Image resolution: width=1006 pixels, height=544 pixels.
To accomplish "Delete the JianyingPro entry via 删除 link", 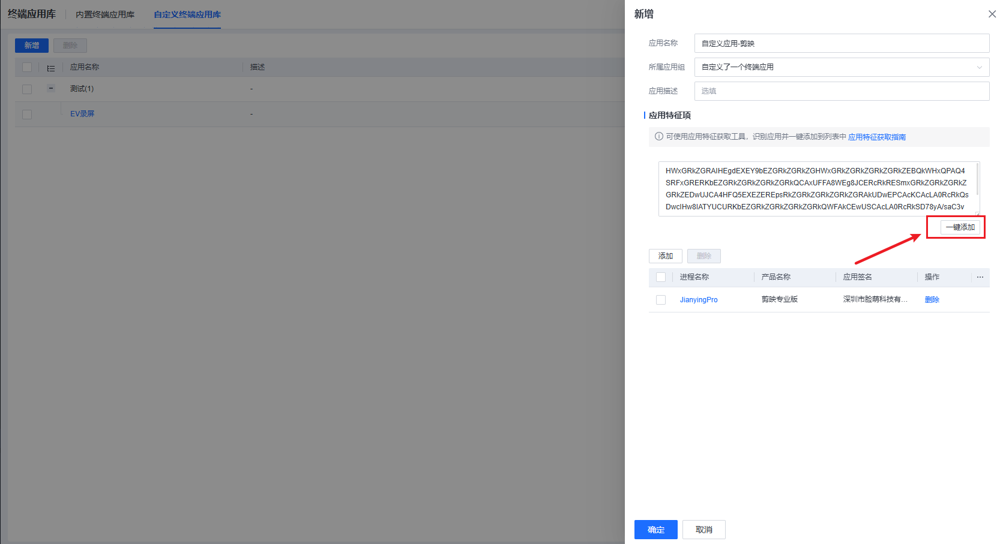I will (932, 300).
